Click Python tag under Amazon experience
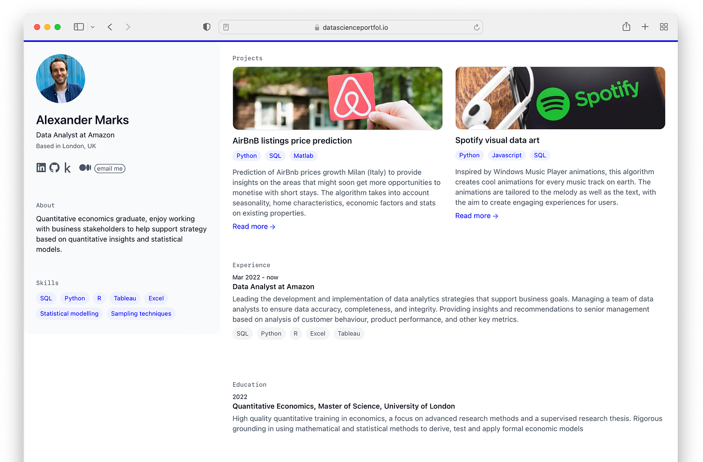Screen dimensions: 703x462 (271, 334)
